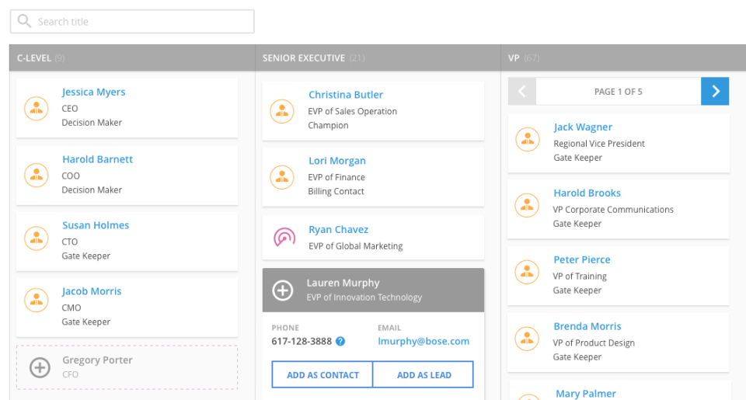Viewport: 746px width, 400px height.
Task: Click Peter Pierce's contact avatar icon
Action: (527, 272)
